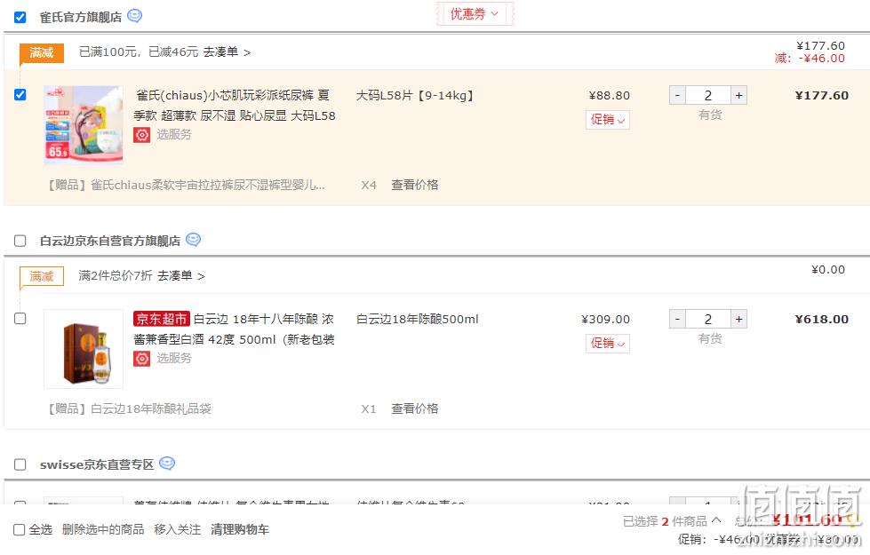Decrease quantity of 白云边 liquor
Screen dimensions: 870x555
[677, 320]
